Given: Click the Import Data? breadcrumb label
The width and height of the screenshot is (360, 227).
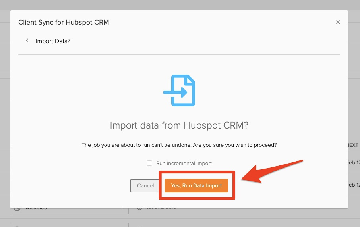Looking at the screenshot, I should click(x=53, y=41).
